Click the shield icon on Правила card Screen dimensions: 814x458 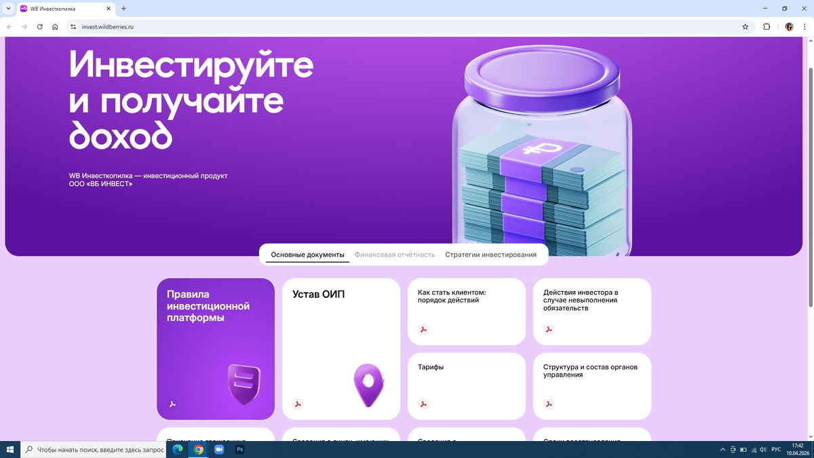tap(244, 385)
